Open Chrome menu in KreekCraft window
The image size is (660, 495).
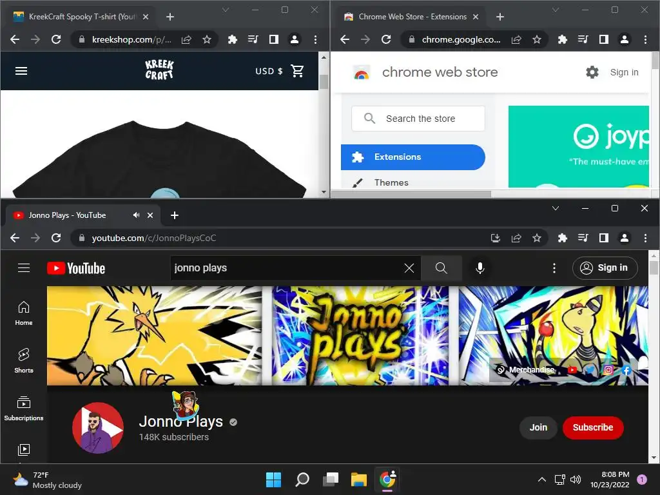click(x=315, y=39)
